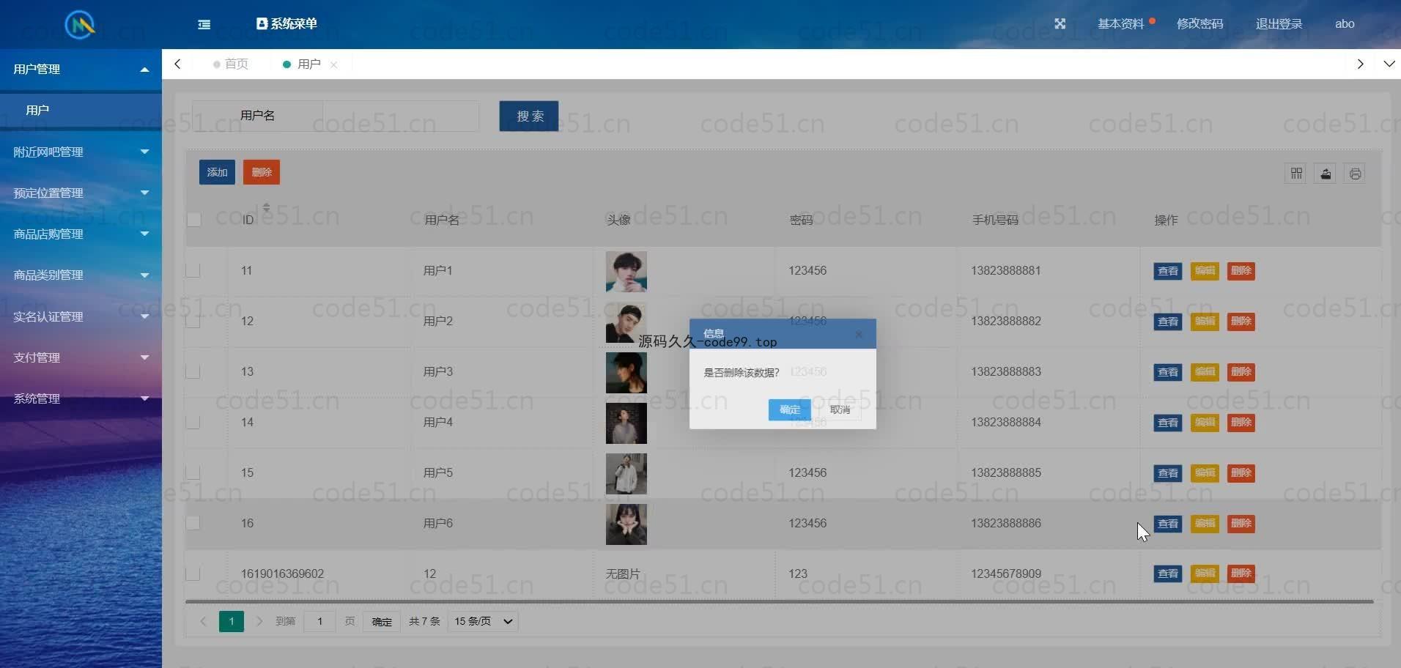Open the tab options dropdown arrow
The image size is (1401, 668).
1389,64
